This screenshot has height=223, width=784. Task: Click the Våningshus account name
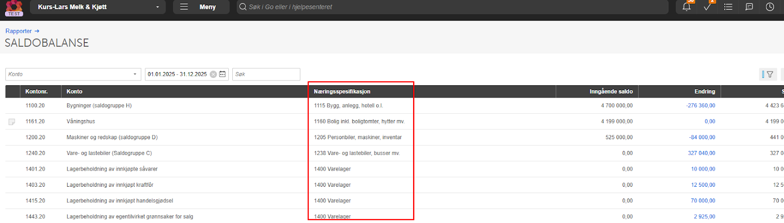coord(81,122)
